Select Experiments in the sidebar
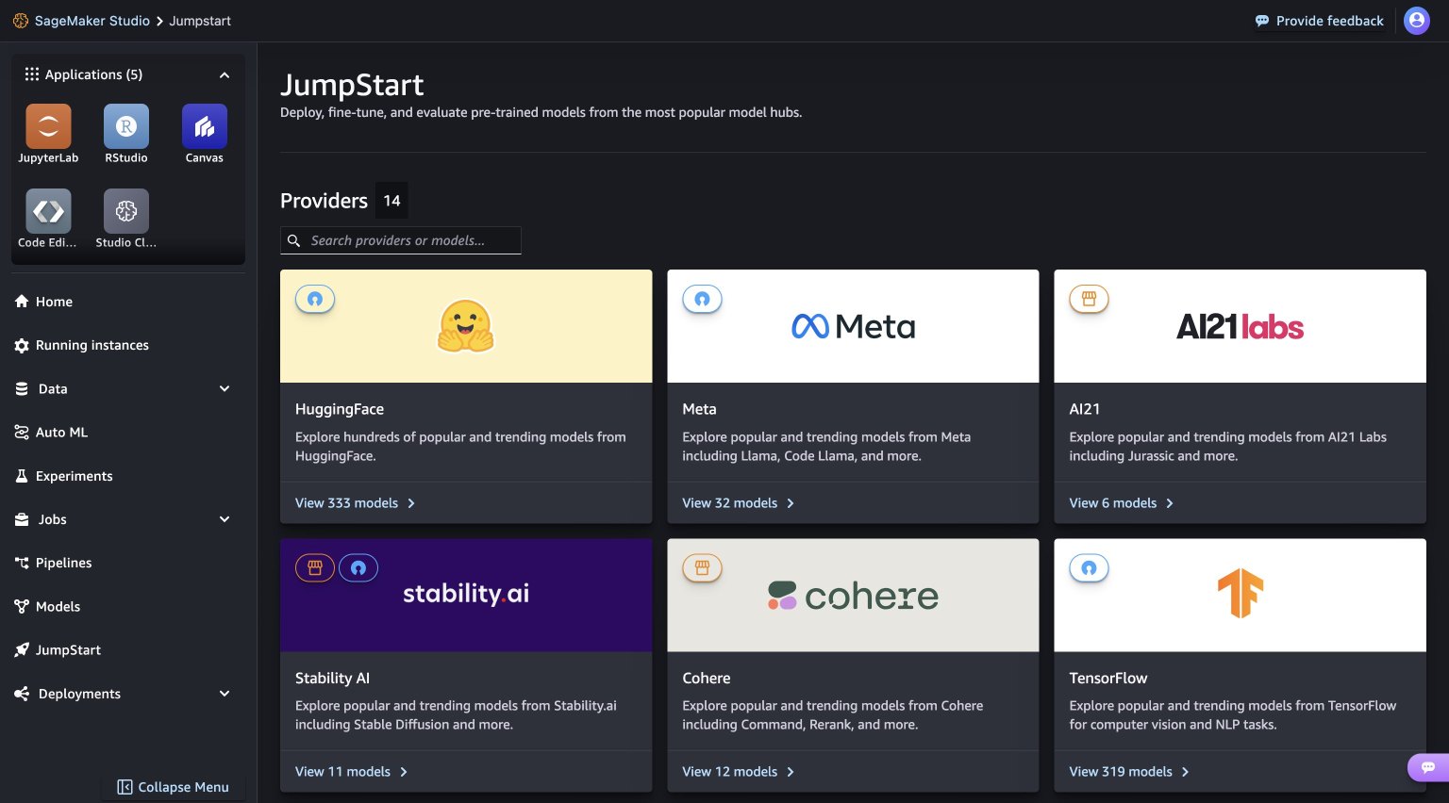Screen dimensions: 1449x803 74,476
